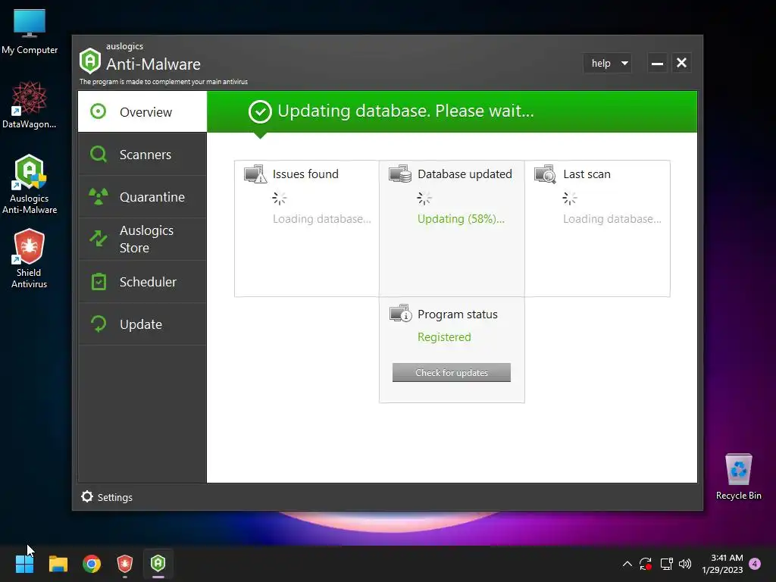Click the Auslogics Store arrows icon
776x582 pixels.
point(99,239)
